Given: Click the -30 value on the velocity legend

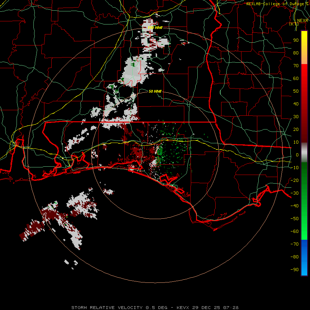Looking at the screenshot, I should (294, 193).
